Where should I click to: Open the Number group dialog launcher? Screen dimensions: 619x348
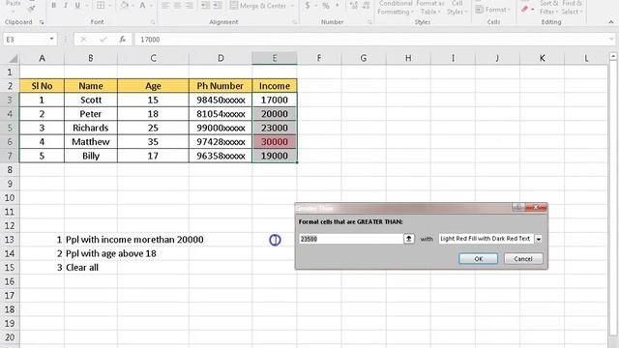click(369, 22)
